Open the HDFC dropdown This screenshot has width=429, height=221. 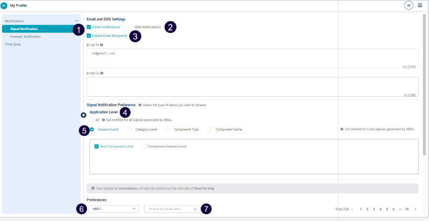(x=113, y=209)
